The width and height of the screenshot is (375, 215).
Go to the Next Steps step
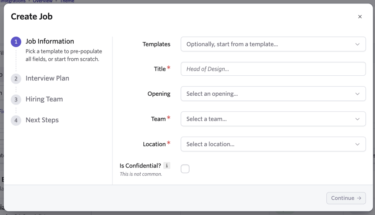click(42, 120)
